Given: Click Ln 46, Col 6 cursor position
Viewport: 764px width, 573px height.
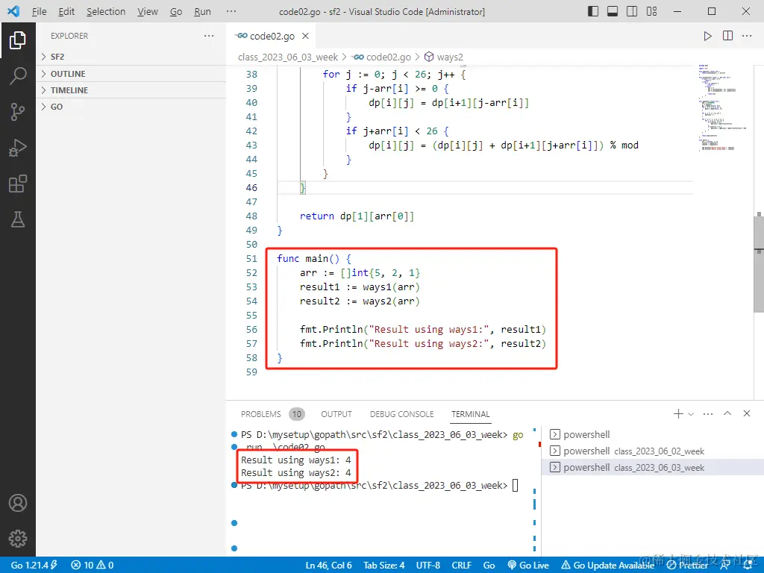Looking at the screenshot, I should pyautogui.click(x=328, y=566).
